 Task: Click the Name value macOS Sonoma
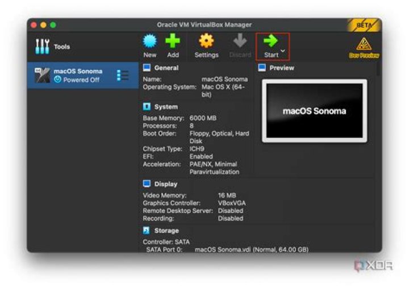click(224, 79)
